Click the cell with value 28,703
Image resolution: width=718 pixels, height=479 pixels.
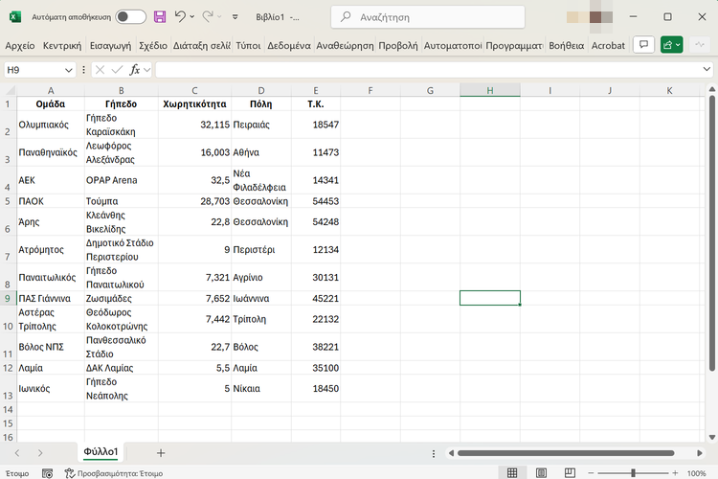tap(194, 201)
